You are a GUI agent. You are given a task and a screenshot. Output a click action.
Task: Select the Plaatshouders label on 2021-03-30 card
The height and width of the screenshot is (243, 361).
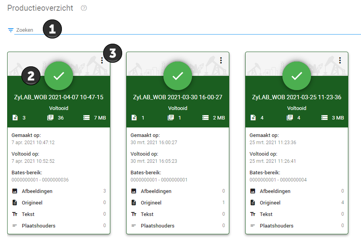pyautogui.click(x=158, y=226)
